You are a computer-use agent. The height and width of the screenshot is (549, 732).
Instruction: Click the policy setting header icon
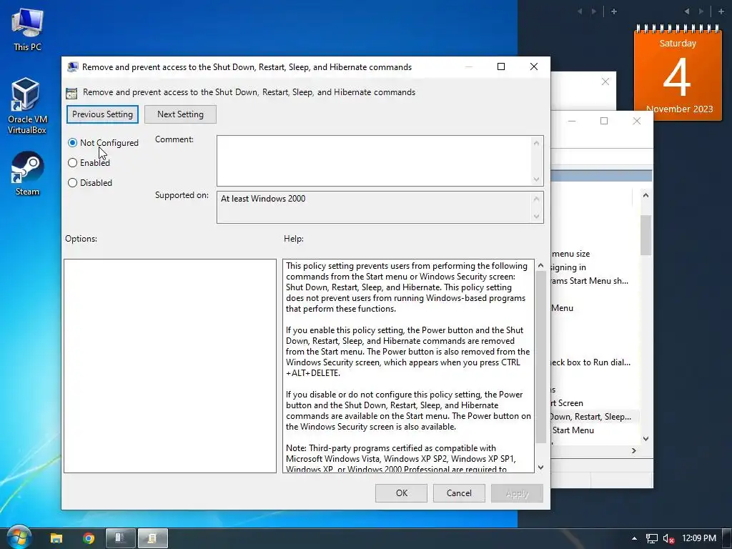tap(71, 93)
